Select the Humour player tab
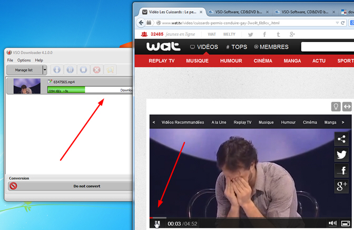Viewport: 354px width, 230px height. 288,122
